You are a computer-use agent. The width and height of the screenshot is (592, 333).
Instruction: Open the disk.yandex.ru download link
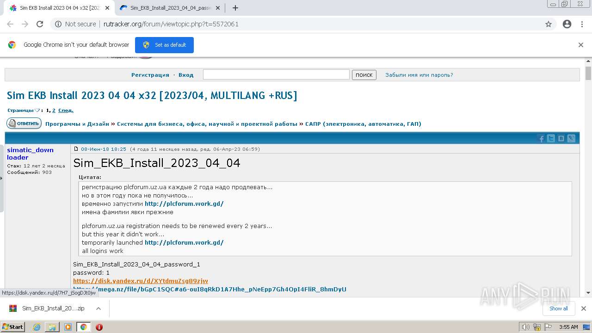pos(141,281)
